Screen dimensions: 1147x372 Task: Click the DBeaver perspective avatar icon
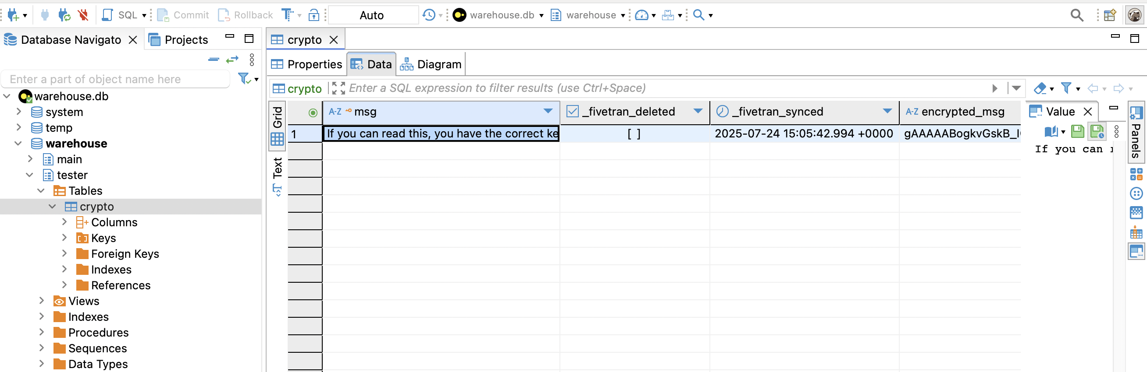(x=1135, y=15)
